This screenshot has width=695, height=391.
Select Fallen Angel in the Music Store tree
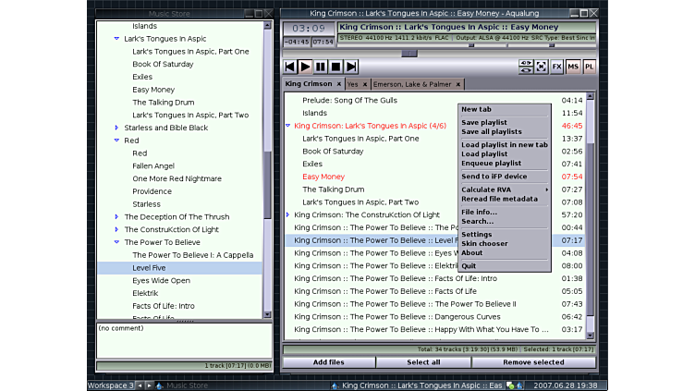pos(152,165)
